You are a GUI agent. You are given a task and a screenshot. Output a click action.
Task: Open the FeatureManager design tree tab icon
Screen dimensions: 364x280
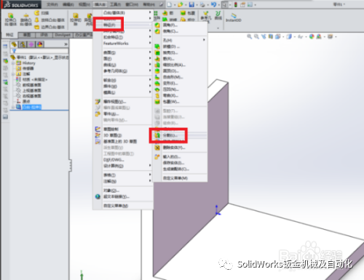[14, 44]
